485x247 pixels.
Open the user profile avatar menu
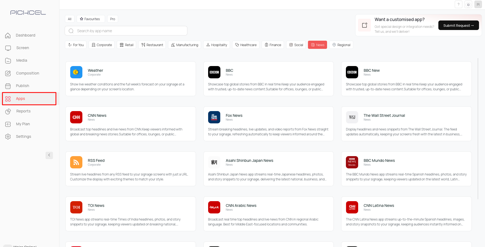pyautogui.click(x=478, y=4)
